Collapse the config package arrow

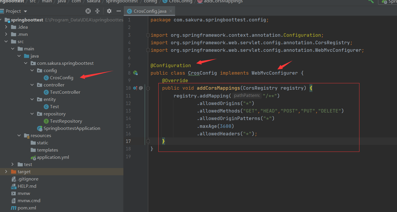coord(33,71)
